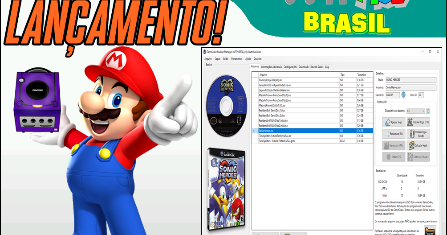
Task: Select ResidentEvil(USA)(Disc2).nkit.iso row
Action: click(x=312, y=126)
